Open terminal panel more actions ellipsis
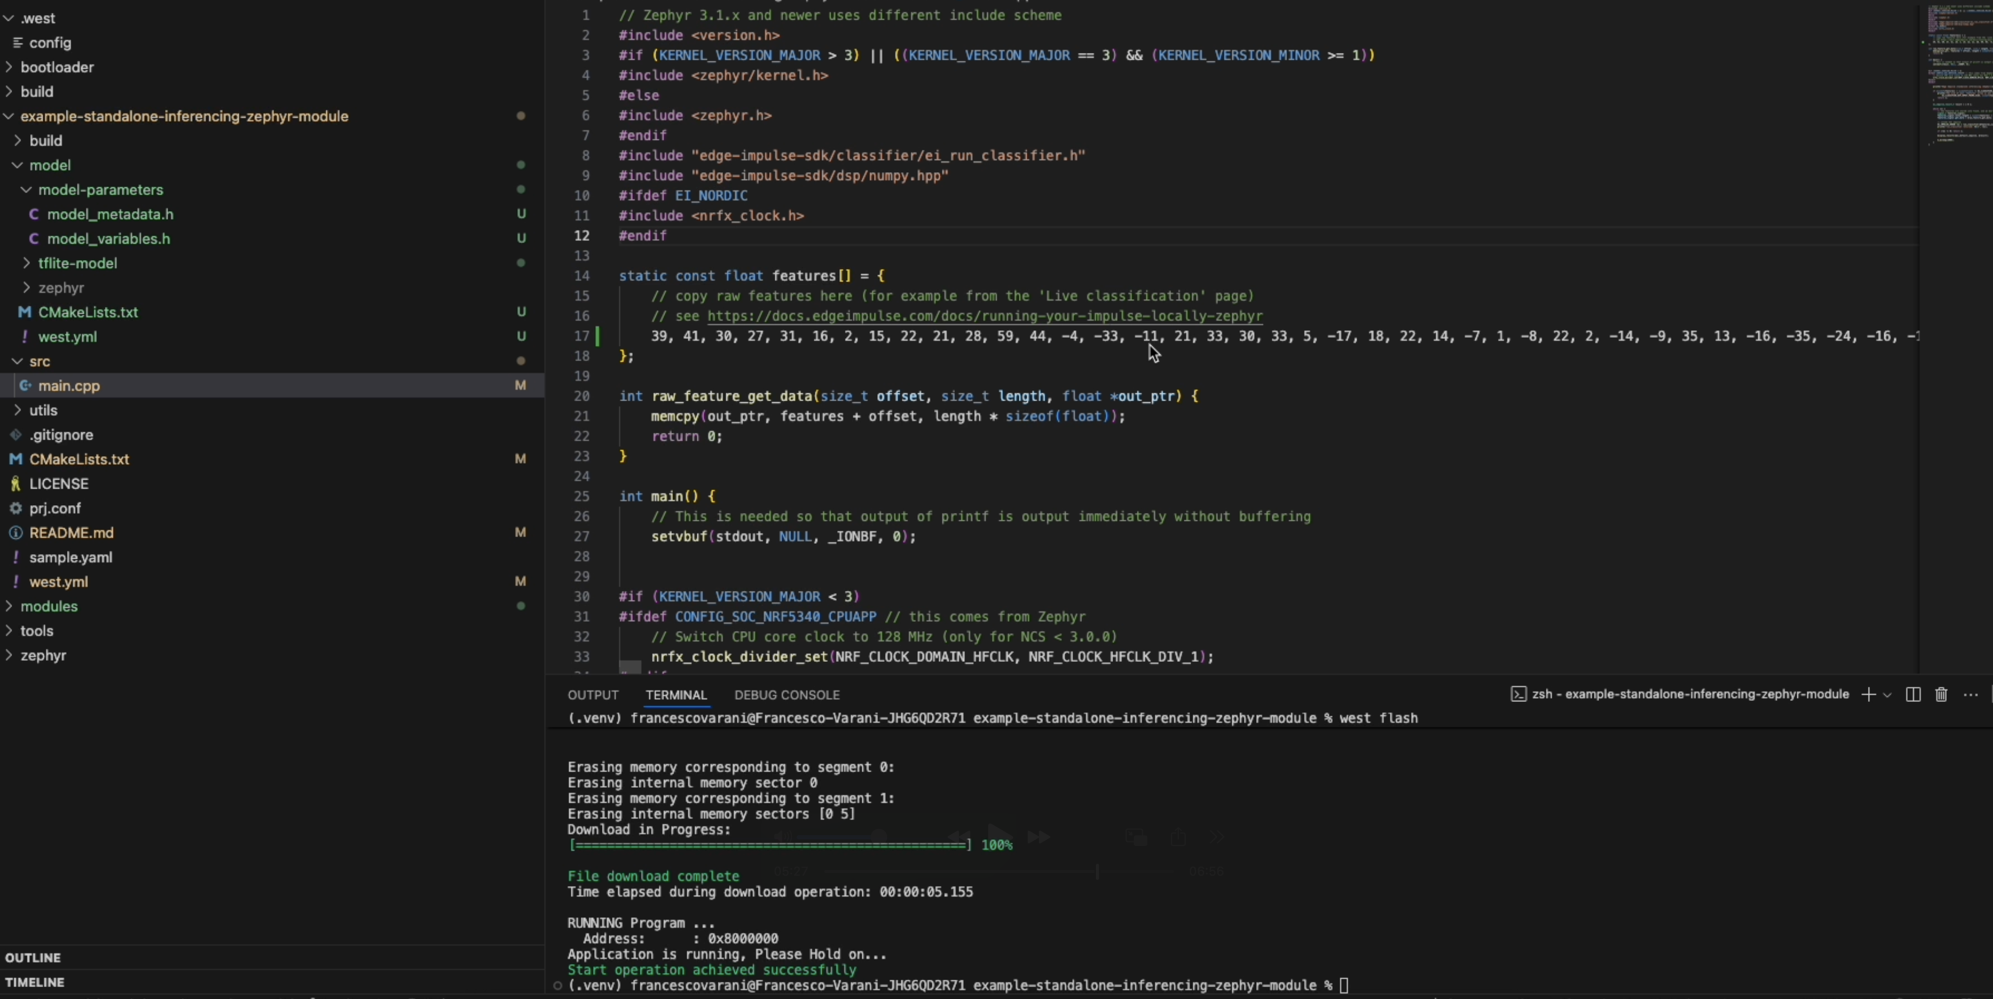The width and height of the screenshot is (1993, 999). point(1971,694)
